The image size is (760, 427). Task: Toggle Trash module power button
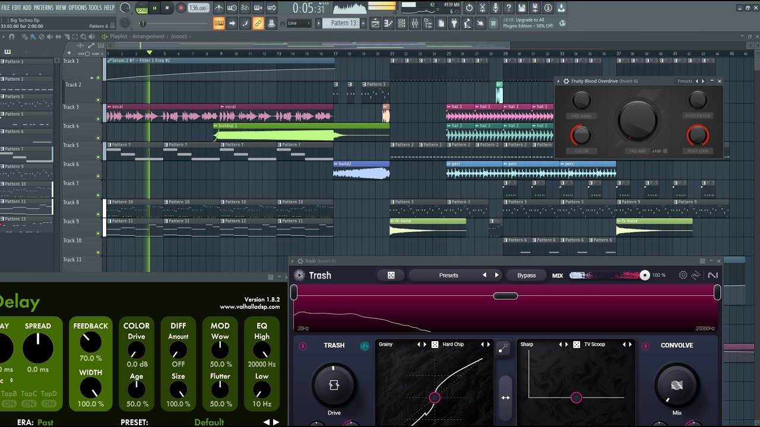pos(303,346)
